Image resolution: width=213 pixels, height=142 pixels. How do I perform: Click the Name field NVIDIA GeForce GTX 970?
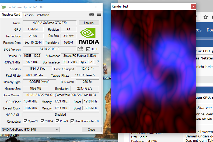50,23
